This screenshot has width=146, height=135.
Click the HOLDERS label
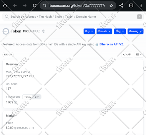(x=12, y=84)
